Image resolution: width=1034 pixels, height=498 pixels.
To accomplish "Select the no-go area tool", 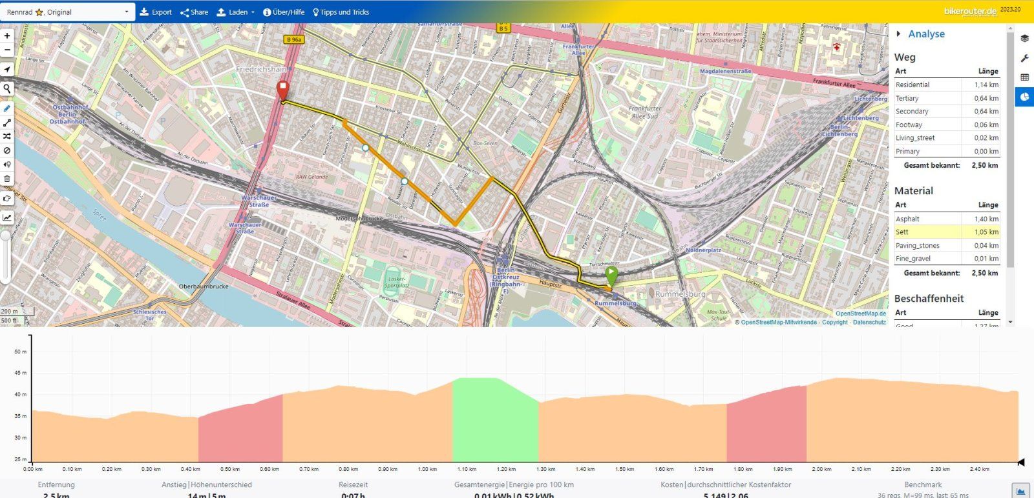I will coord(7,150).
